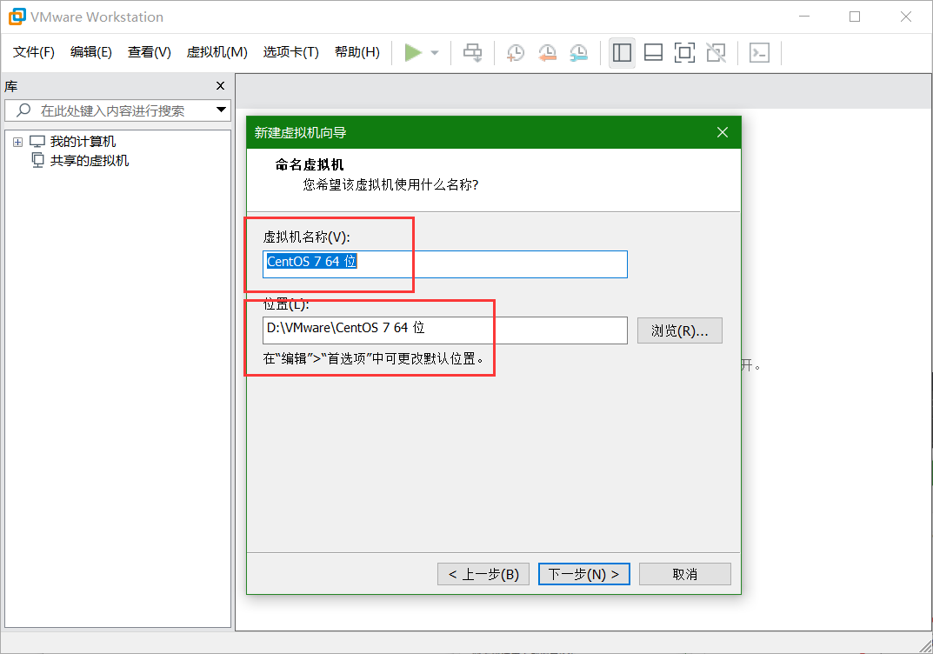The image size is (933, 654).
Task: Click the full screen mode icon
Action: (x=684, y=53)
